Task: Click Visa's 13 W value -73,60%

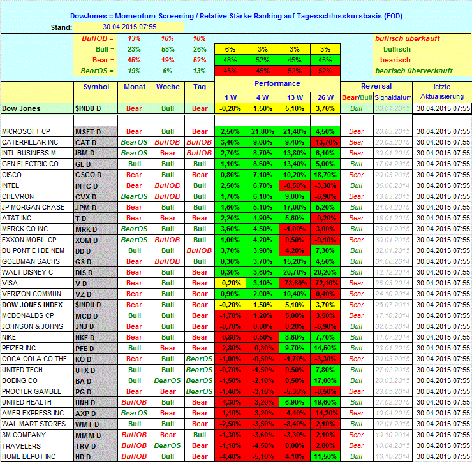Action: (x=295, y=283)
